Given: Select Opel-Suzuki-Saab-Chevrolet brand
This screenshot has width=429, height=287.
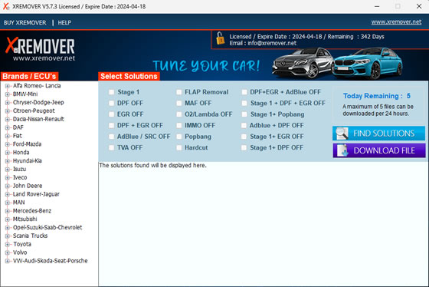Looking at the screenshot, I should point(47,227).
